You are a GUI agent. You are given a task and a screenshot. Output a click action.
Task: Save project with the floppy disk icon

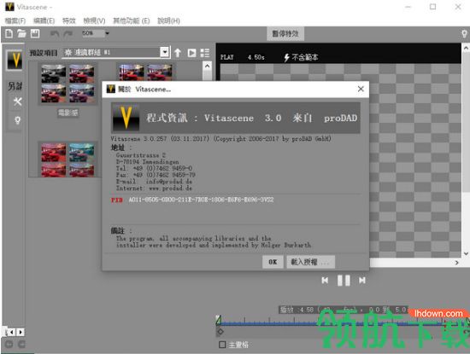[x=35, y=33]
